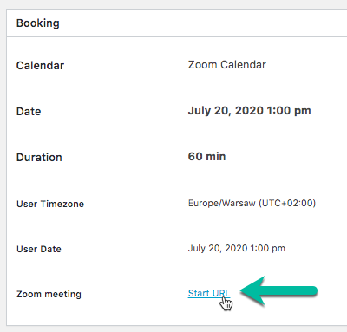Click the UTC+02:00 offset text
This screenshot has height=332, width=347.
[x=287, y=203]
